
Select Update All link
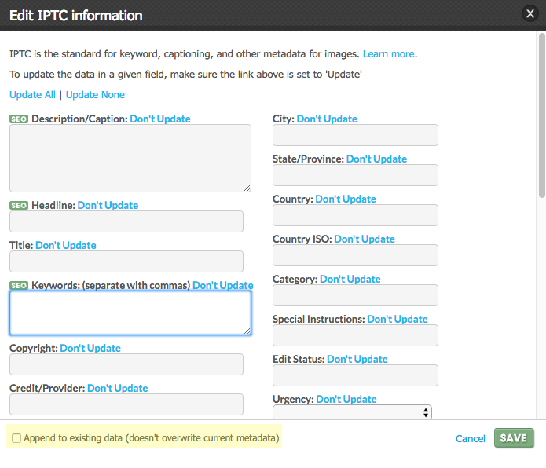click(x=32, y=95)
